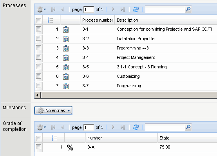Open gear settings menu in Processes toolbar
The image size is (217, 156).
tap(41, 9)
